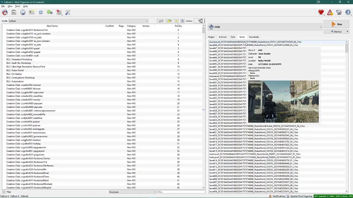Switch to the Downloads tab

click(x=254, y=37)
